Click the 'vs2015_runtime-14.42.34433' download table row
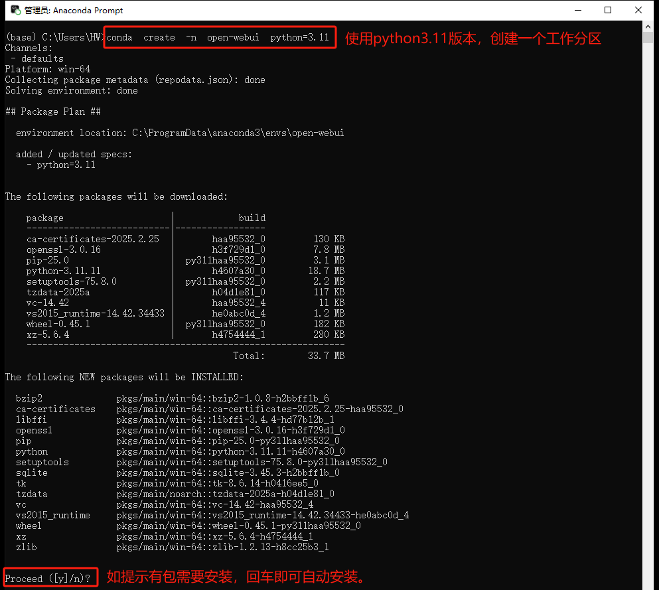Image resolution: width=659 pixels, height=590 pixels. tap(185, 313)
